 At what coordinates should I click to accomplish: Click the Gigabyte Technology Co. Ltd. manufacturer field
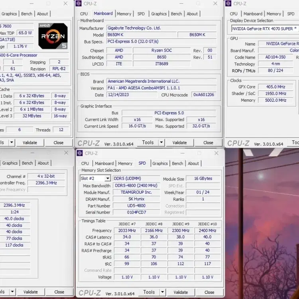[161, 28]
